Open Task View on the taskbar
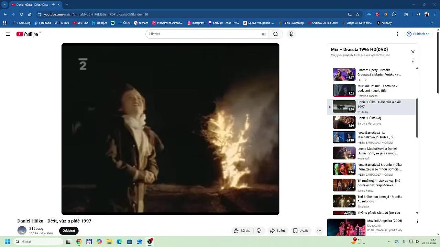 coord(68,242)
